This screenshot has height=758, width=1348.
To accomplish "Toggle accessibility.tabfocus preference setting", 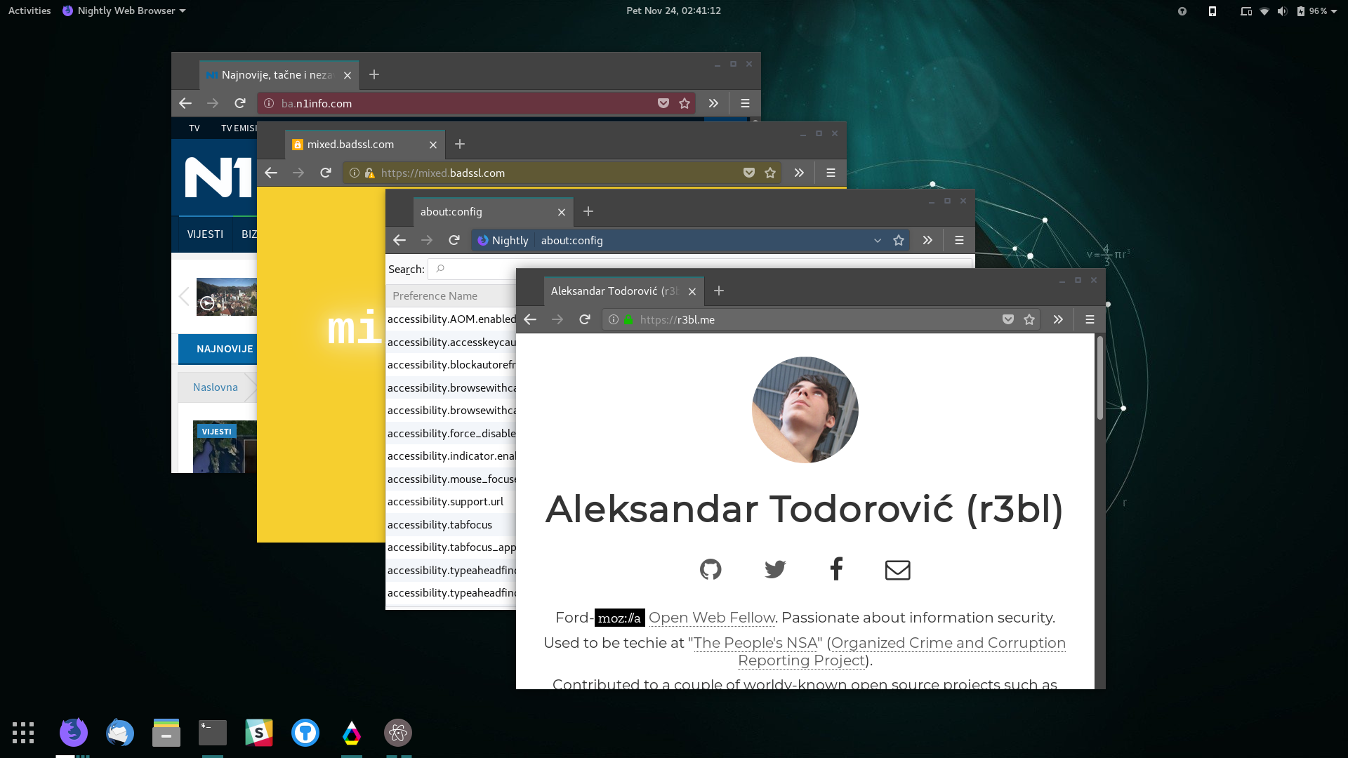I will 440,524.
